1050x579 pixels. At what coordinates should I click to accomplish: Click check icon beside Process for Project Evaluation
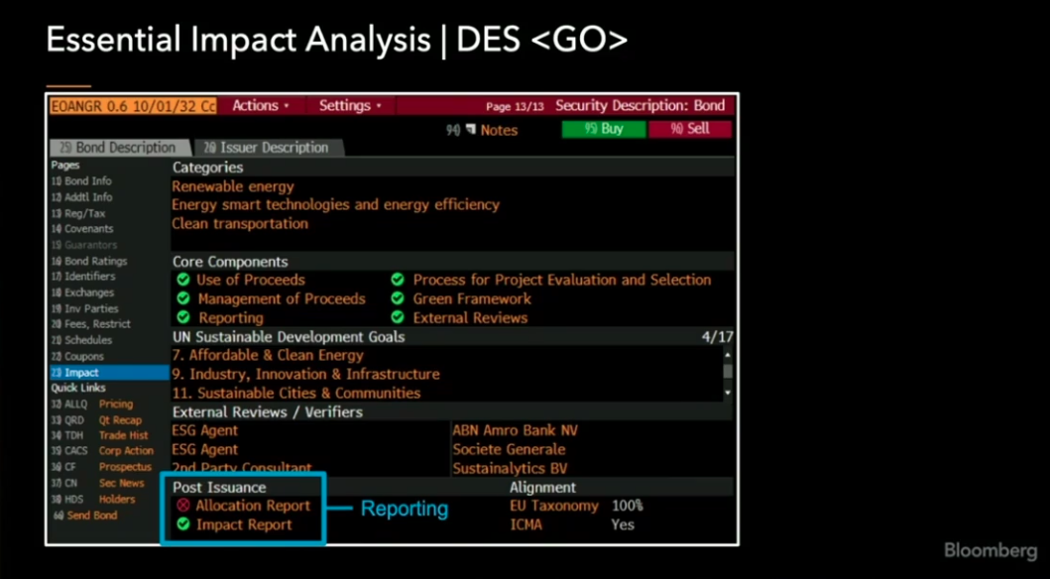point(398,280)
